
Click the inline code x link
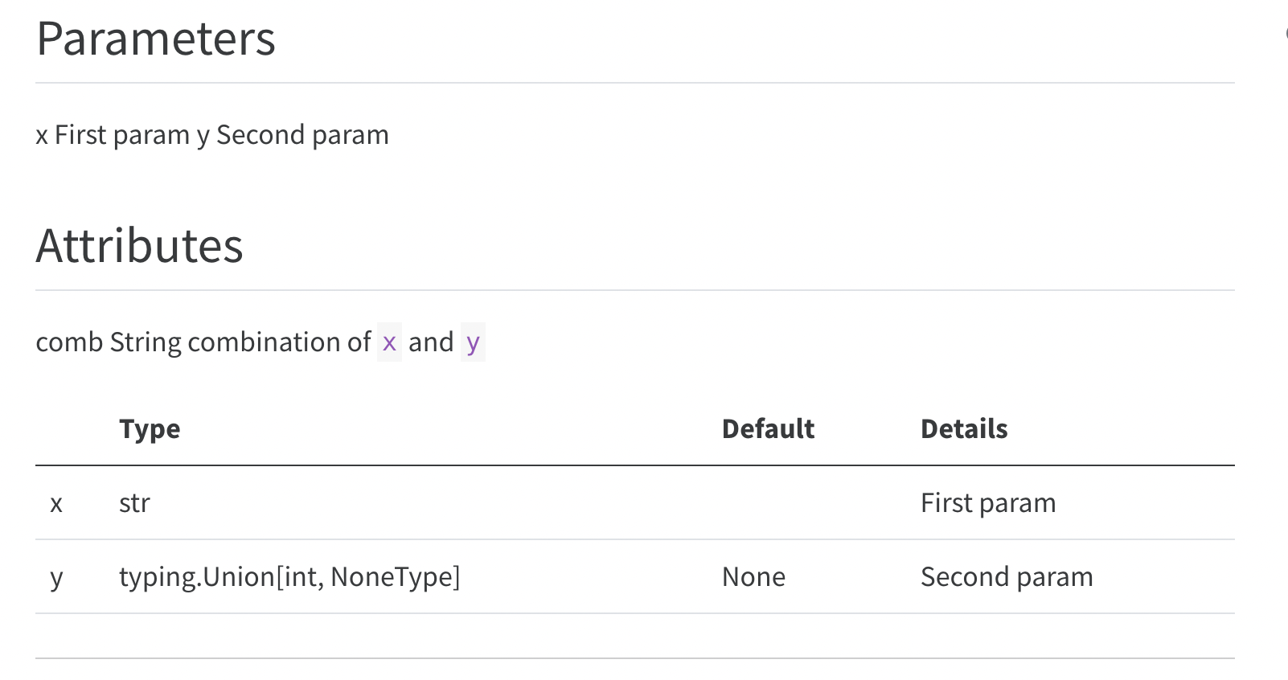tap(389, 342)
